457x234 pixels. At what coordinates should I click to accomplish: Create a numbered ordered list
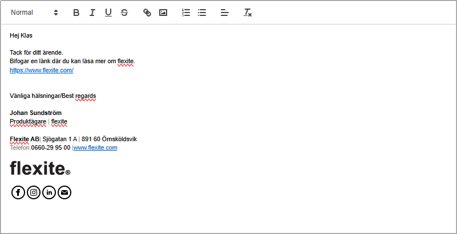click(186, 13)
